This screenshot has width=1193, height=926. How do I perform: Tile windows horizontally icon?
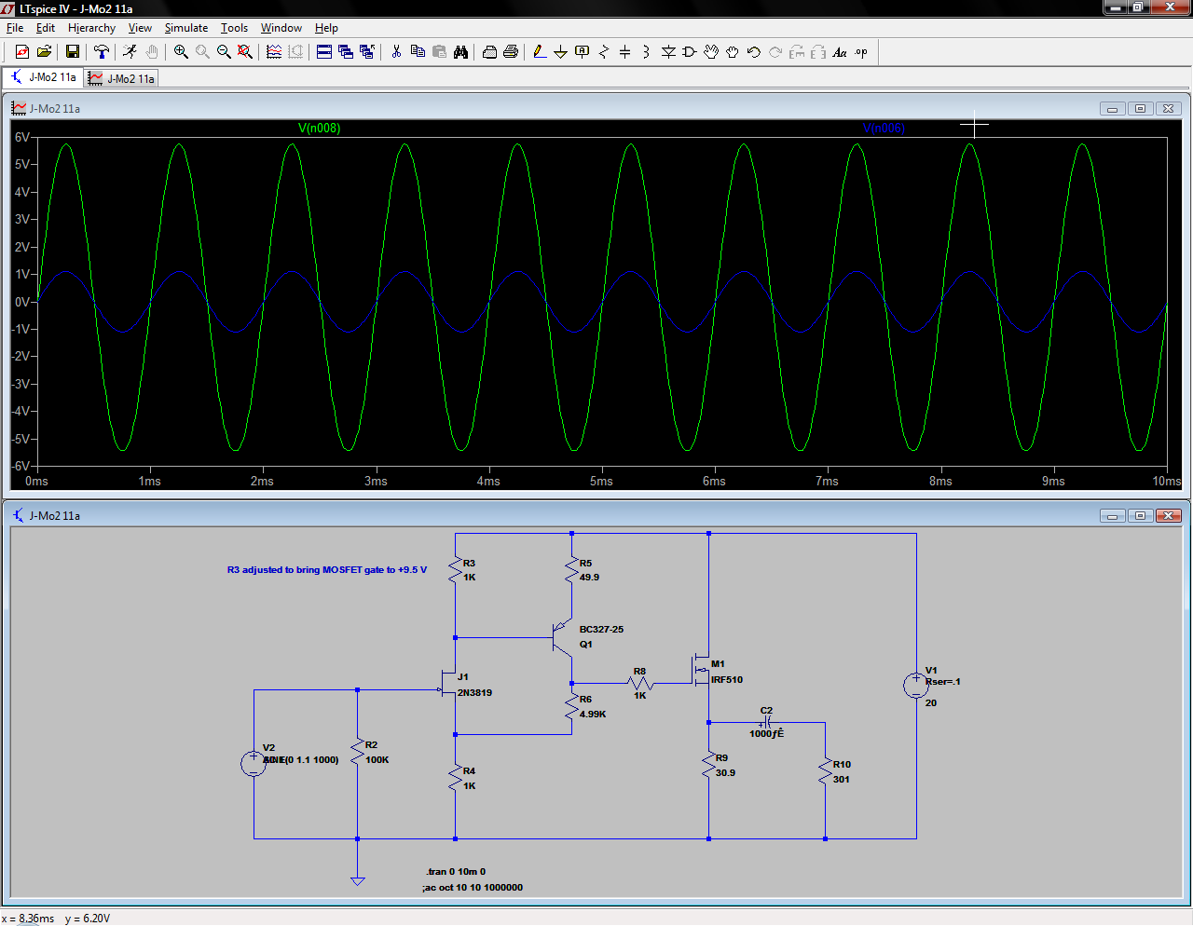pos(324,52)
